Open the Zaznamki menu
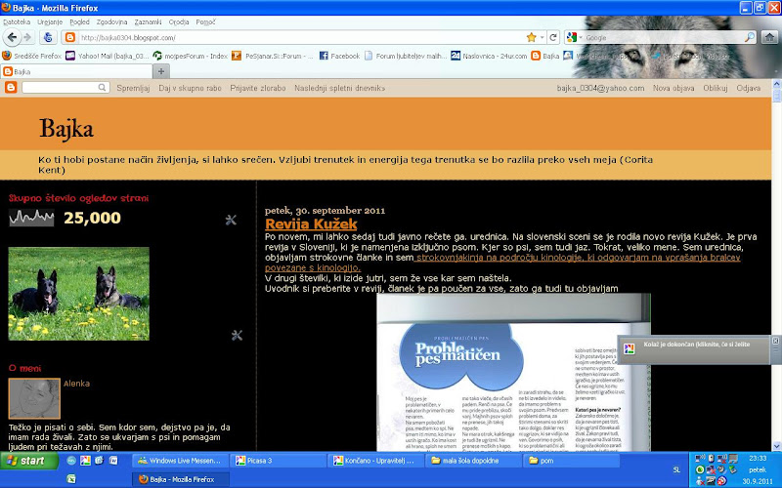Screen dimensions: 782x488 (148, 21)
